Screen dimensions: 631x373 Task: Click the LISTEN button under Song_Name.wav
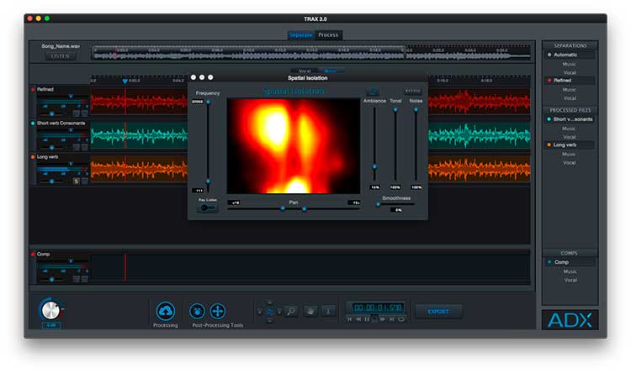tap(61, 56)
